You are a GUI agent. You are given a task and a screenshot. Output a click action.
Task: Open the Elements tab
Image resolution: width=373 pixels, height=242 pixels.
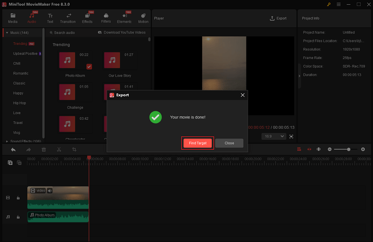tap(124, 18)
